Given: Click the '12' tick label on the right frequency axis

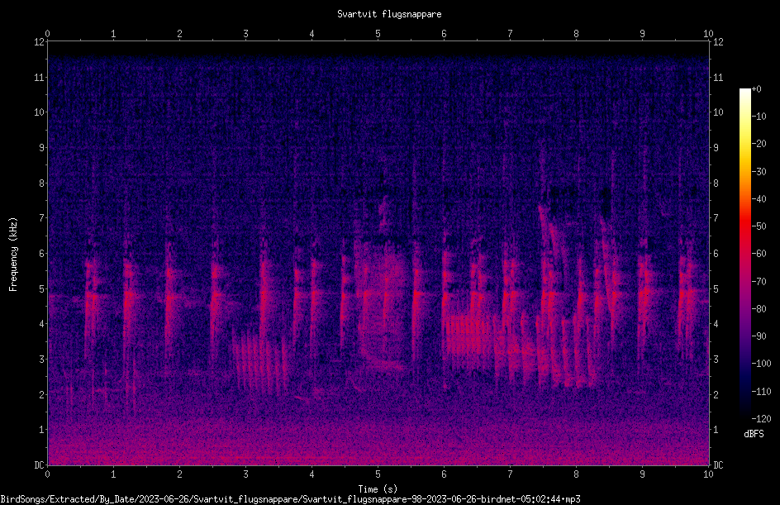Looking at the screenshot, I should pos(718,42).
